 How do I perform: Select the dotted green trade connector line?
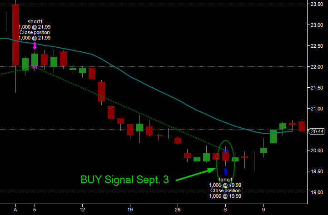click(x=129, y=109)
